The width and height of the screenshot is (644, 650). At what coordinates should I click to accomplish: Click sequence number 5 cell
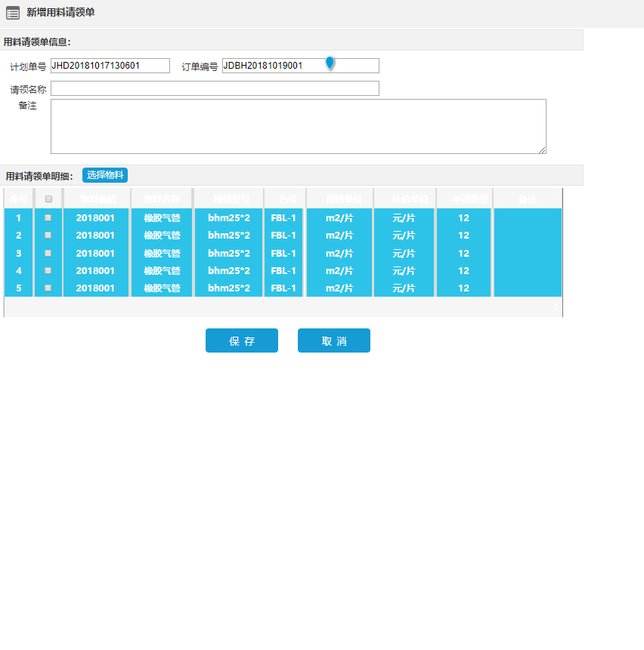(x=19, y=288)
